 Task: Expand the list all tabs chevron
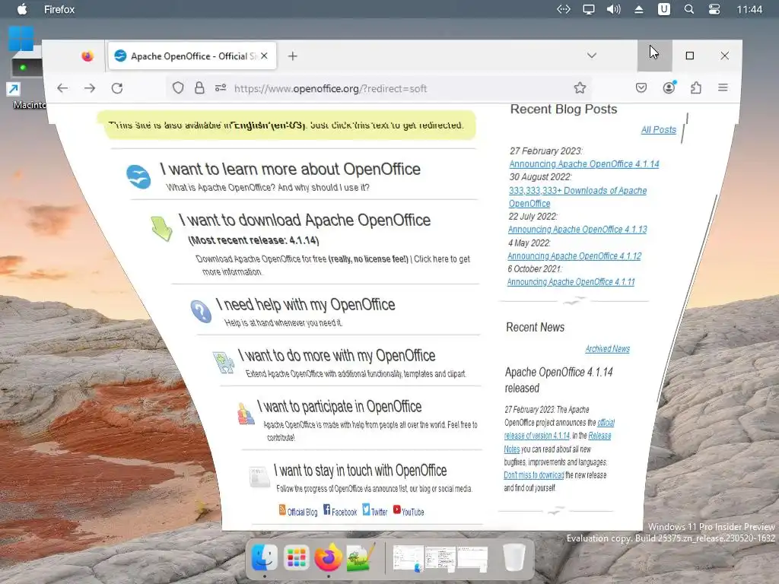pos(591,56)
